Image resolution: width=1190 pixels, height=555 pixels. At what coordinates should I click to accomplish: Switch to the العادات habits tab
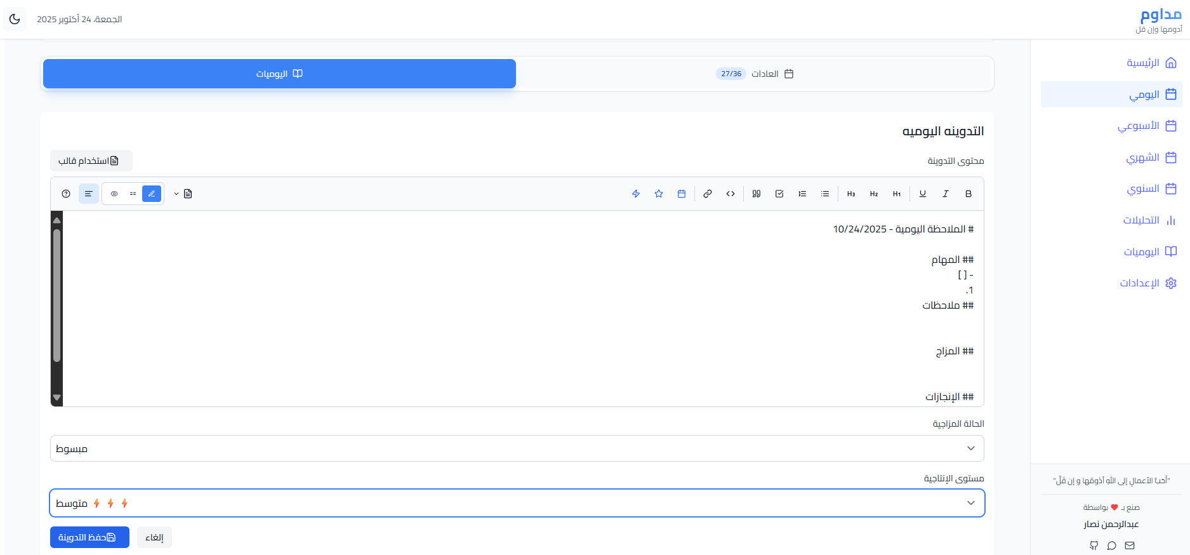(x=755, y=74)
